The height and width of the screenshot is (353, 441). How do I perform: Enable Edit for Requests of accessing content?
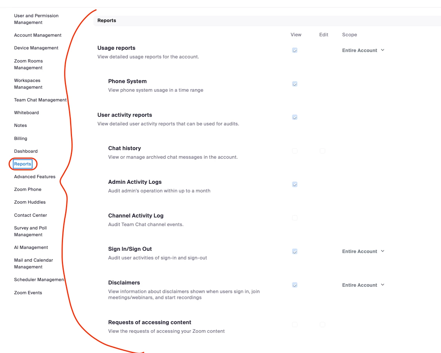coord(322,324)
